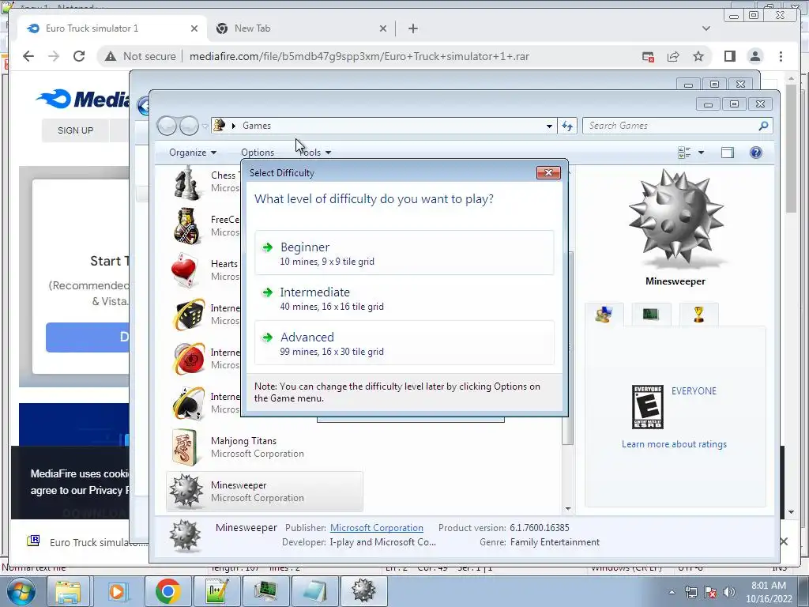
Task: Open Windows Media Player taskbar icon
Action: [x=119, y=591]
